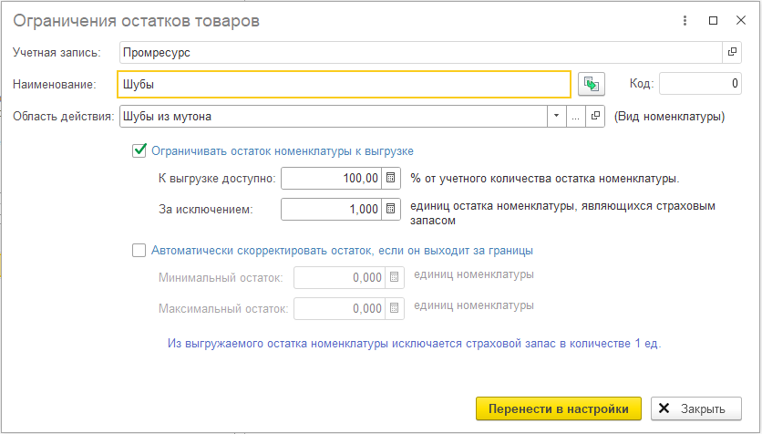Open the Учетная запись record link icon
762x434 pixels.
click(x=732, y=53)
